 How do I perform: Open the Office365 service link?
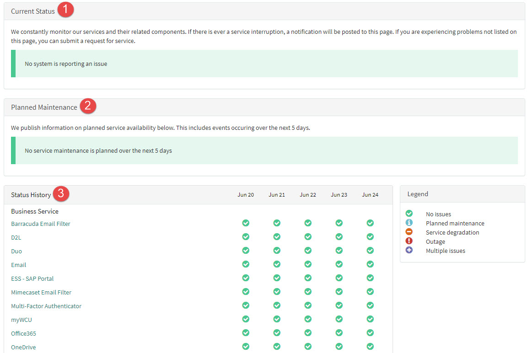23,333
